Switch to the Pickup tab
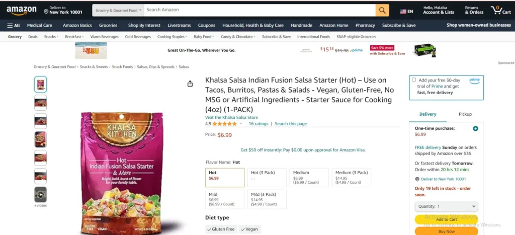This screenshot has width=515, height=235. click(465, 114)
